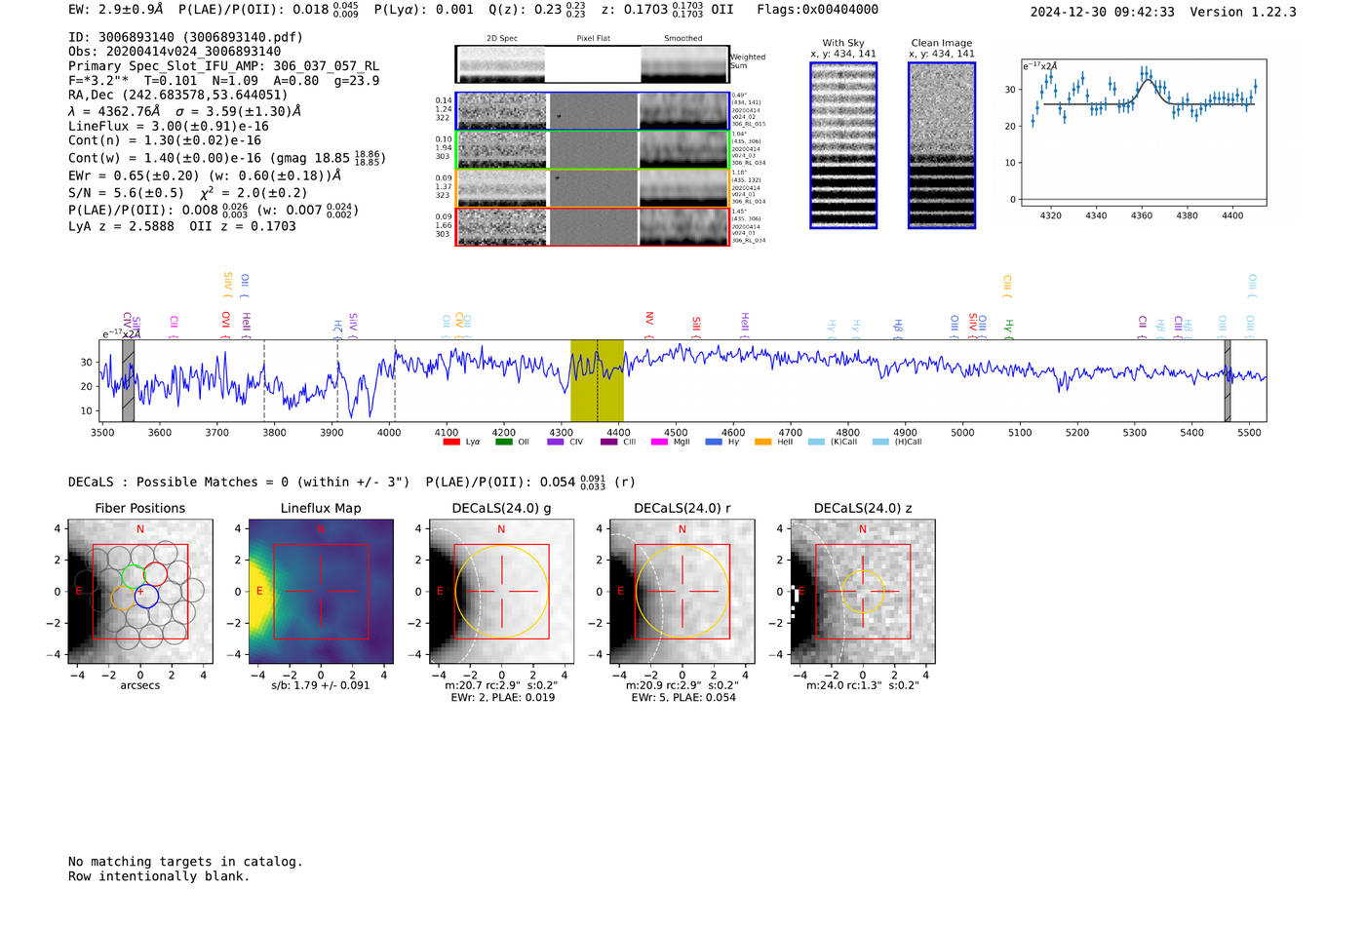Click the 2024-12-30 timestamp
Screen dimensions: 1365x929
(1102, 12)
